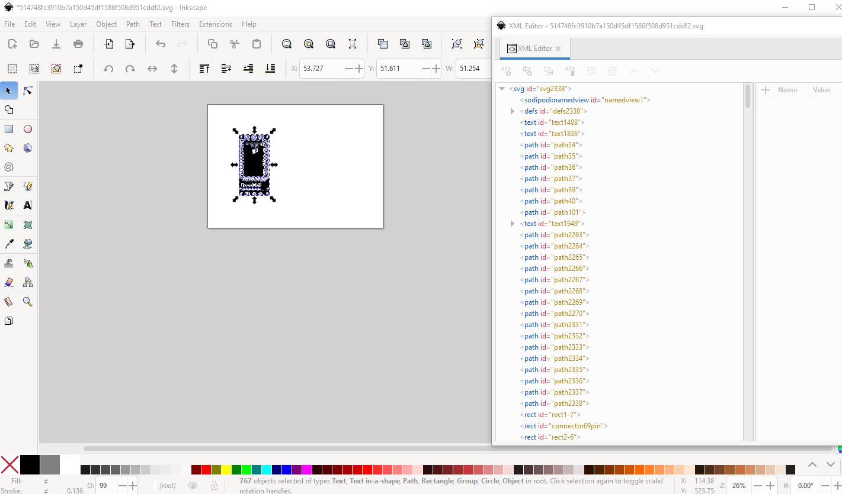
Task: Click the Import file icon
Action: pyautogui.click(x=108, y=44)
